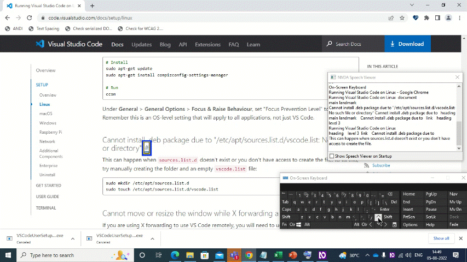Viewport: 467px width, 262px height.
Task: Open File Explorer from the taskbar
Action: pos(190,255)
